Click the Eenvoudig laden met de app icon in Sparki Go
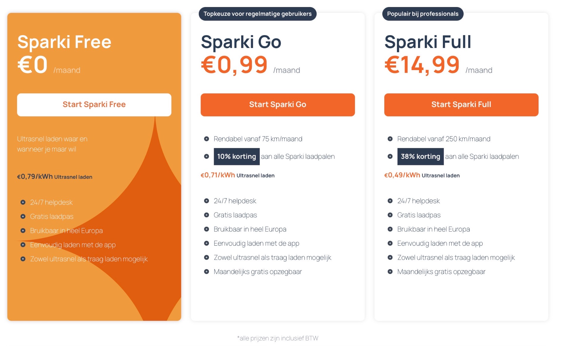 pyautogui.click(x=206, y=243)
